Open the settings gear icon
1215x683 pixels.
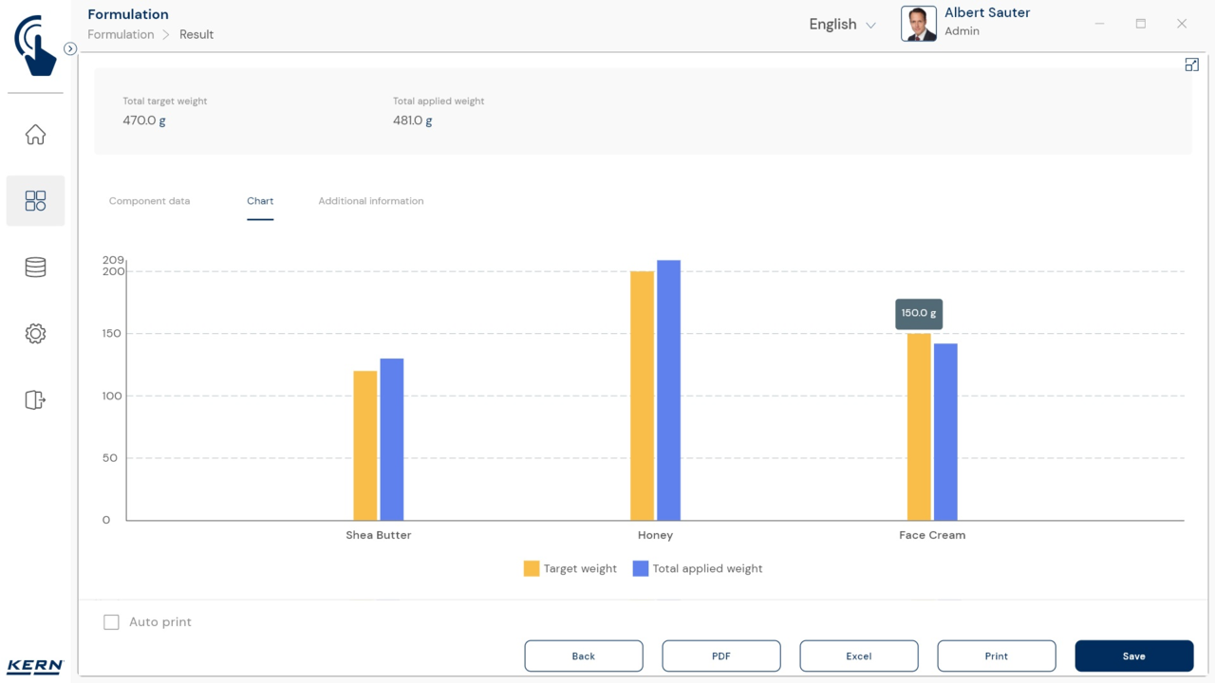35,334
